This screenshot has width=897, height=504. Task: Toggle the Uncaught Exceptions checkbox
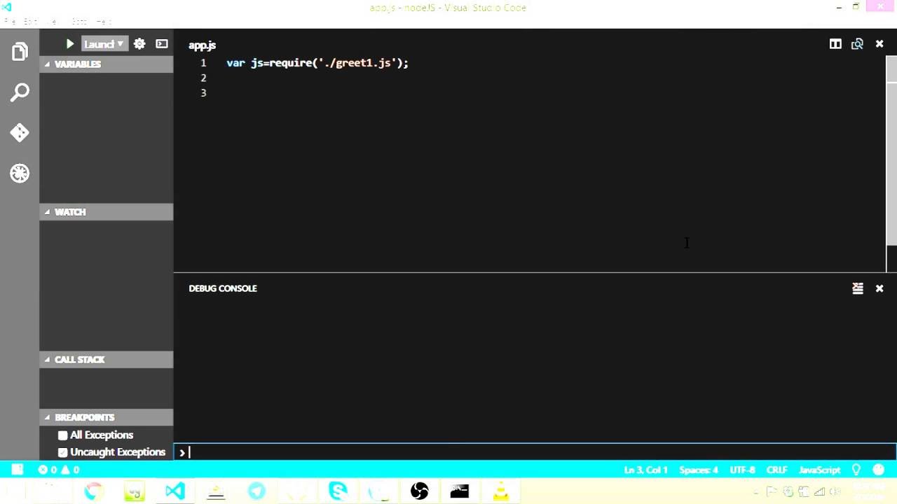[63, 452]
